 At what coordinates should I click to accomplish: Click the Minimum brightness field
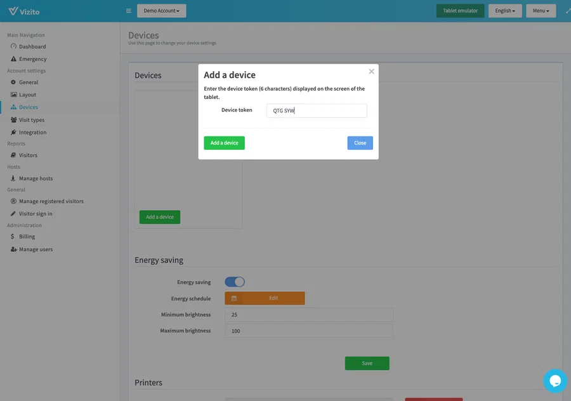[x=309, y=315]
